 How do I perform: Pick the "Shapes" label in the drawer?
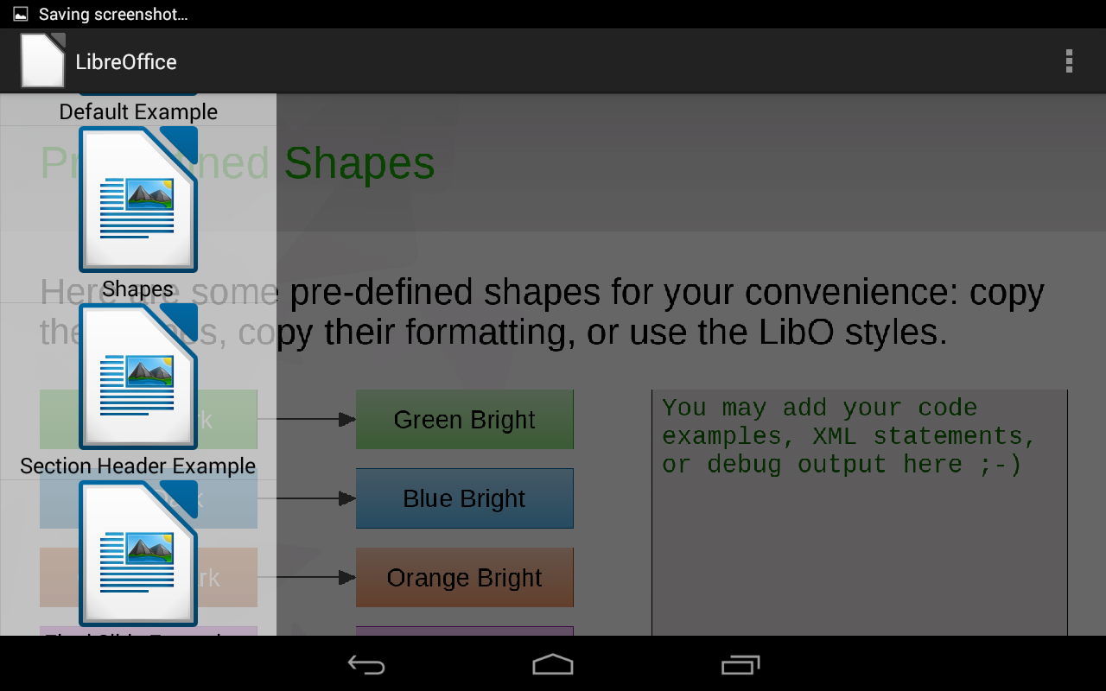138,288
